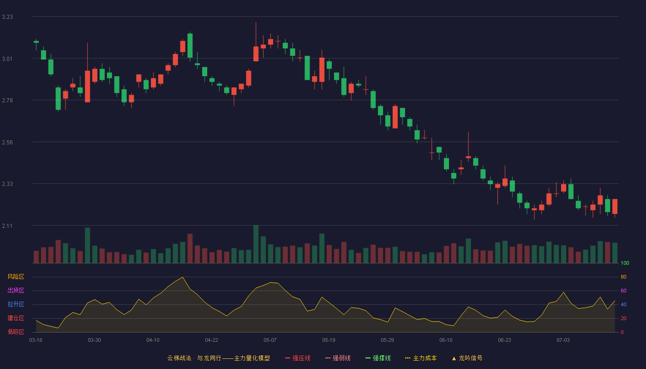This screenshot has width=646, height=369.
Task: Click the magenta 60 indicator scale value
Action: pyautogui.click(x=623, y=291)
